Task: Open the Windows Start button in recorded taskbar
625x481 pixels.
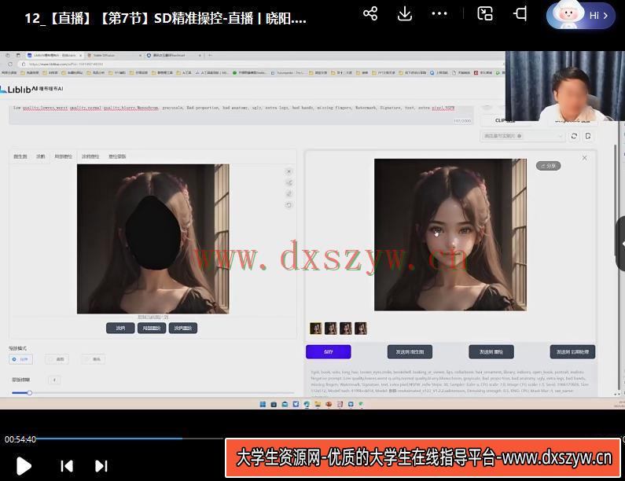Action: [x=263, y=404]
